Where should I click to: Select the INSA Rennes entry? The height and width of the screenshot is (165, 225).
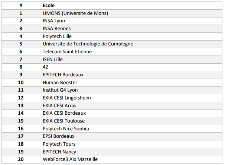(x=57, y=29)
